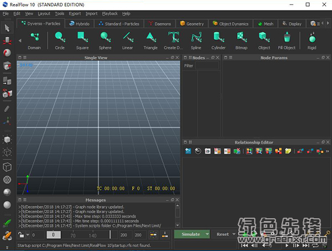
Task: Click the yellow note icon in Relationship Editor
Action: pyautogui.click(x=288, y=151)
